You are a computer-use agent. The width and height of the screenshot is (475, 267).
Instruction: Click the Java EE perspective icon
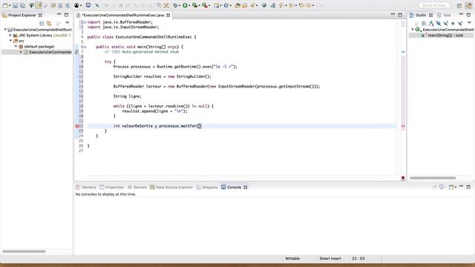click(468, 5)
